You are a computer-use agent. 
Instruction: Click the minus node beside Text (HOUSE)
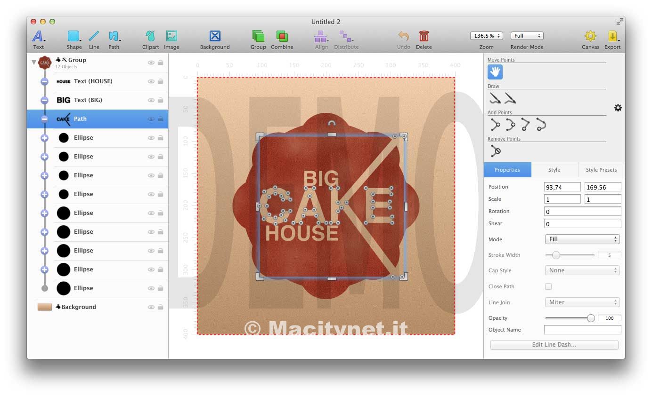point(44,81)
